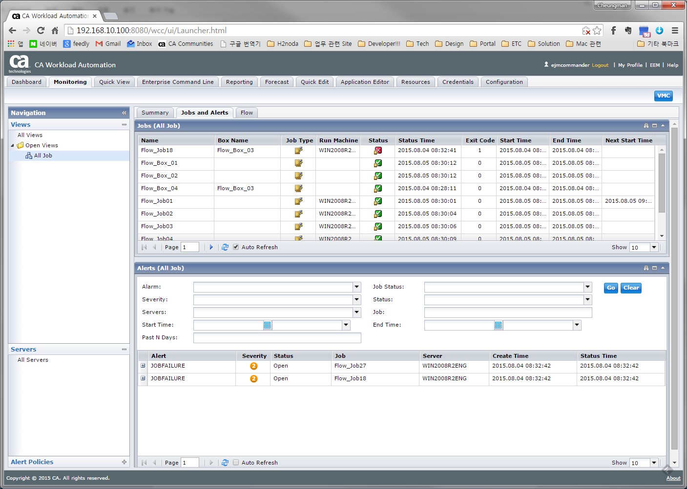Click the find binoculars icon in Alerts panel
The width and height of the screenshot is (687, 489).
[646, 268]
